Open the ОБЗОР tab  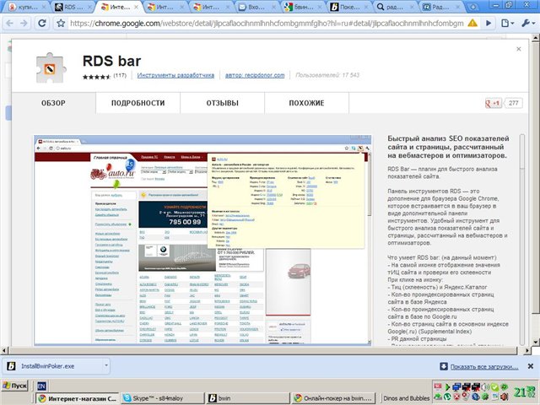[x=53, y=103]
